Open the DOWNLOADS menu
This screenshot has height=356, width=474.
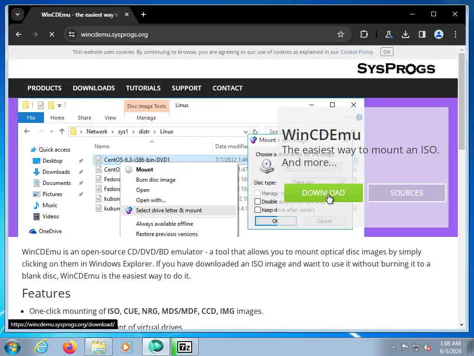coord(94,88)
